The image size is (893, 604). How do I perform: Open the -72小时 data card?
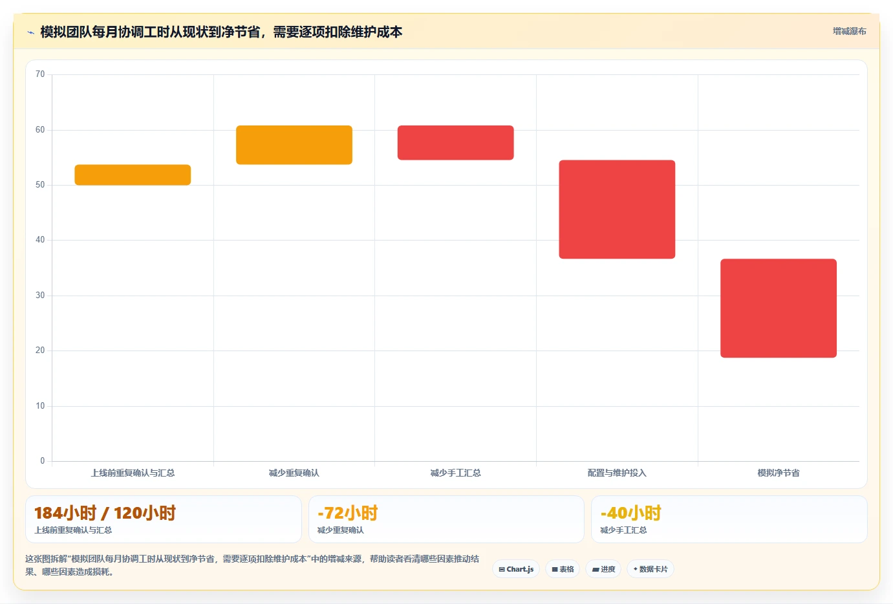[x=446, y=519]
